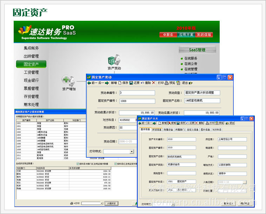Click the 固定资产类别 field showing 机器设备类
The width and height of the screenshot is (266, 214).
tap(181, 165)
